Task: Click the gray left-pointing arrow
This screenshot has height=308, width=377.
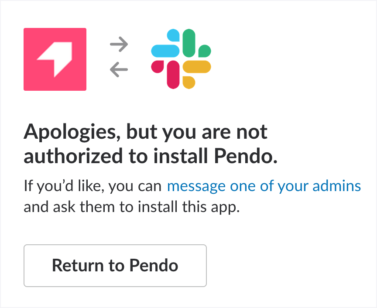Action: (x=119, y=69)
